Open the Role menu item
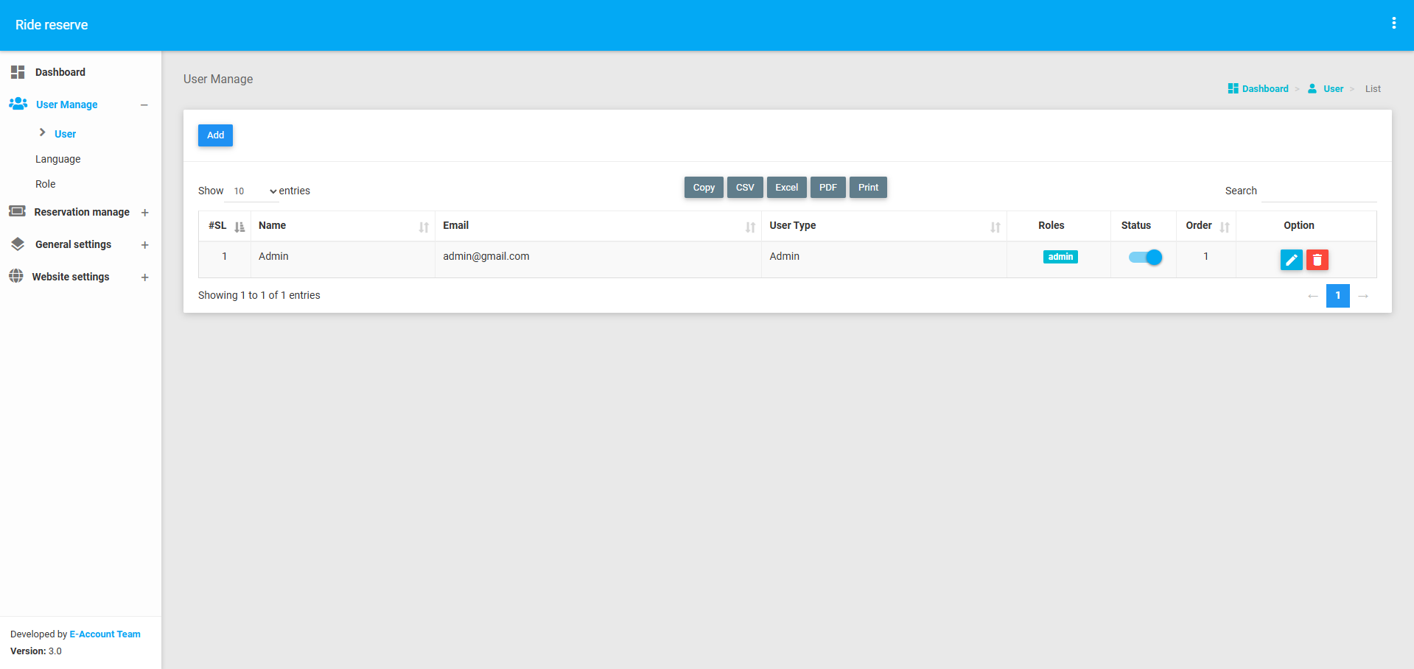Viewport: 1414px width, 669px height. pyautogui.click(x=46, y=184)
